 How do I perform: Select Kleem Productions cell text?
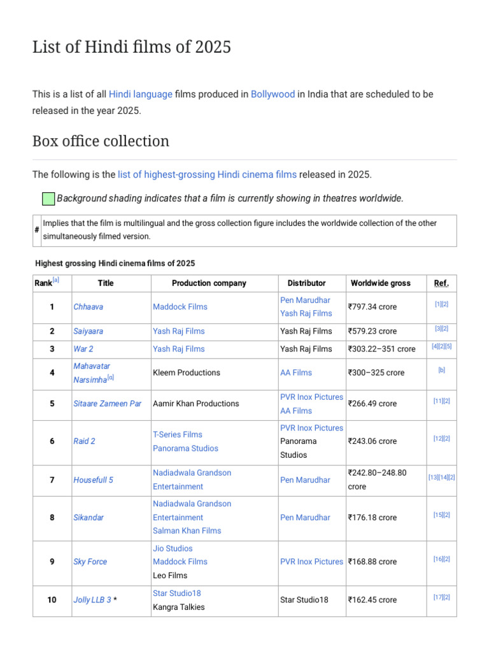[187, 373]
